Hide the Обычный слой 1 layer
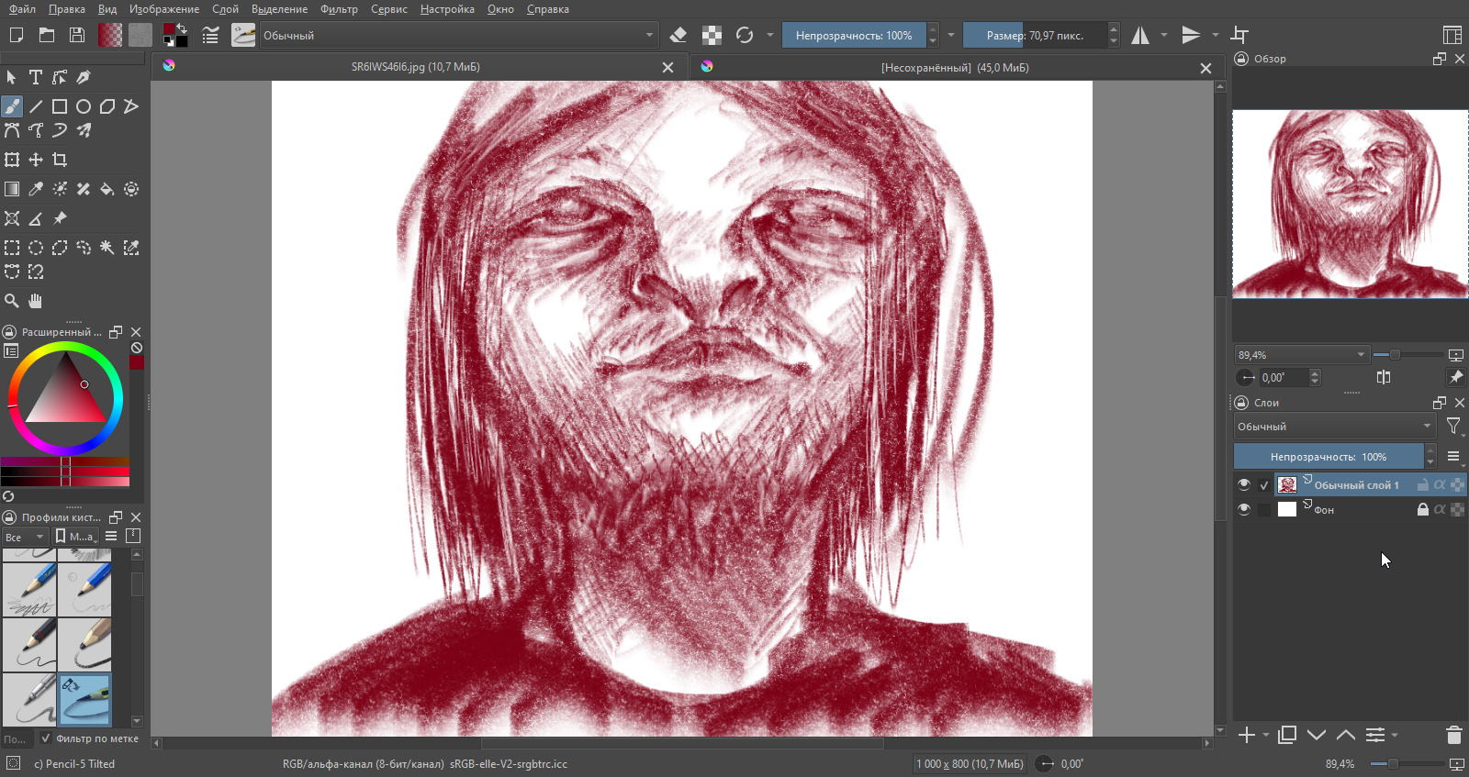The width and height of the screenshot is (1469, 777). (x=1244, y=485)
